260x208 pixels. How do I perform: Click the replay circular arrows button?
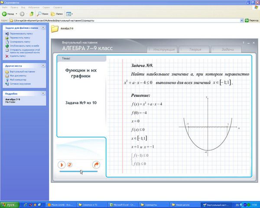tap(69, 165)
